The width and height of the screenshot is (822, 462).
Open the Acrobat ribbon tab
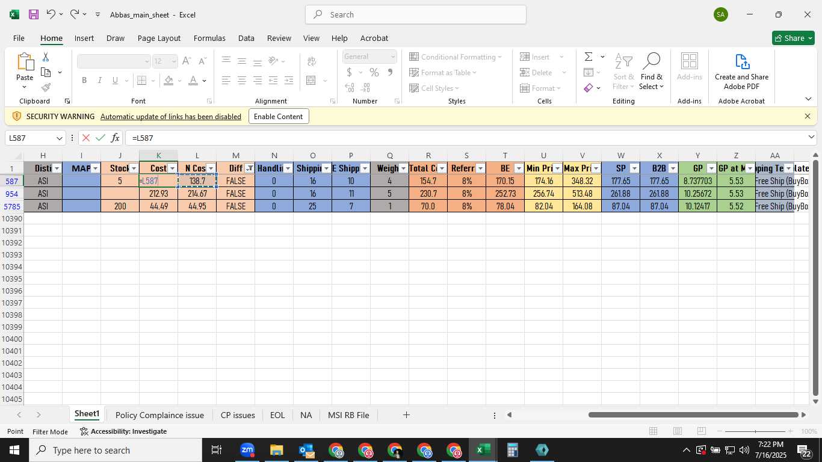point(374,38)
